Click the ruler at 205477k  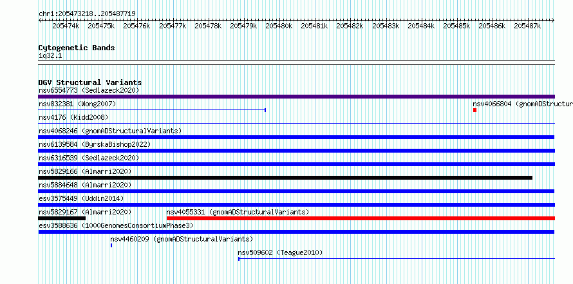[x=173, y=26]
